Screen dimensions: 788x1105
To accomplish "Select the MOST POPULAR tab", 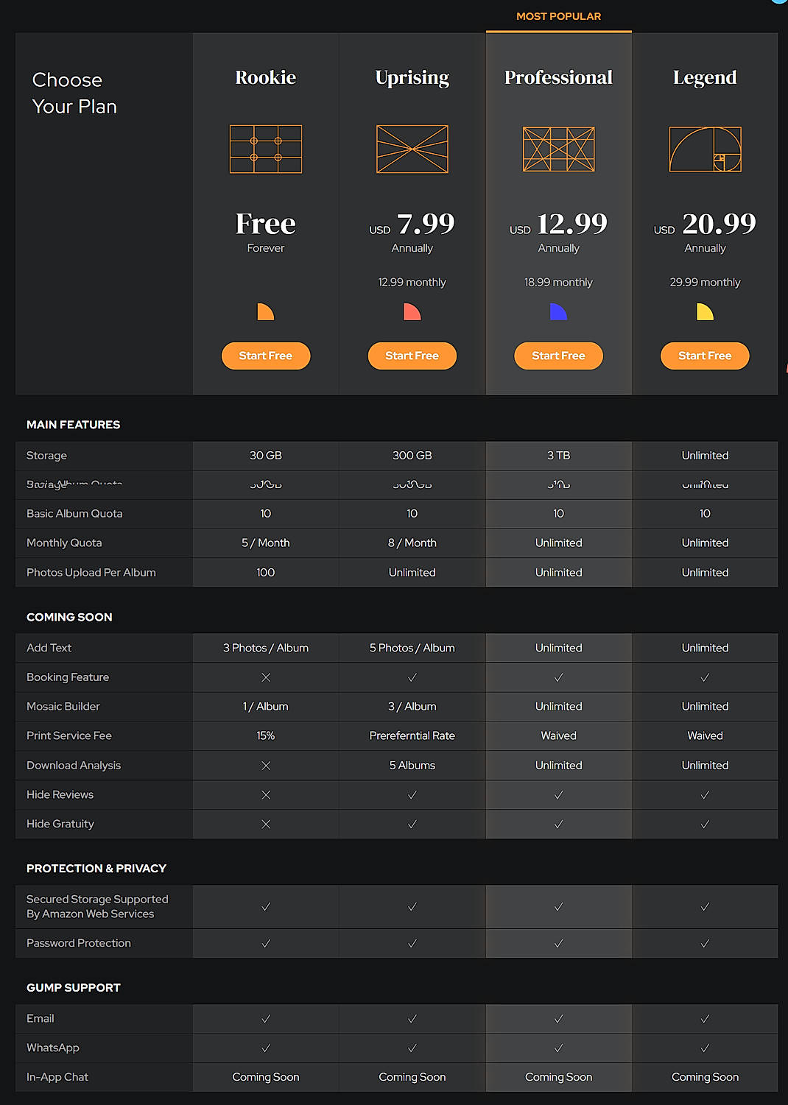I will [x=558, y=16].
